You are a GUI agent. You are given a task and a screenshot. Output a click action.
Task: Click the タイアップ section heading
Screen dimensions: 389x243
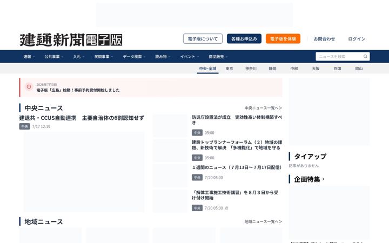[310, 157]
